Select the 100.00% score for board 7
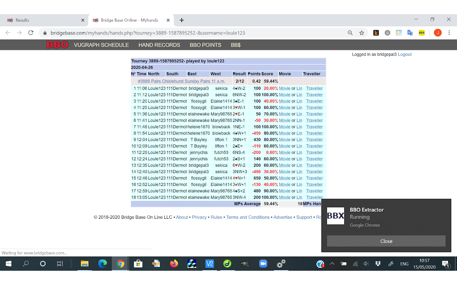Viewport: 457px width, 285px height. click(x=270, y=127)
